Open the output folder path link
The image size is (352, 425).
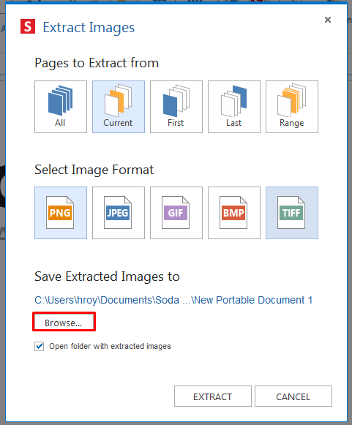[x=173, y=300]
